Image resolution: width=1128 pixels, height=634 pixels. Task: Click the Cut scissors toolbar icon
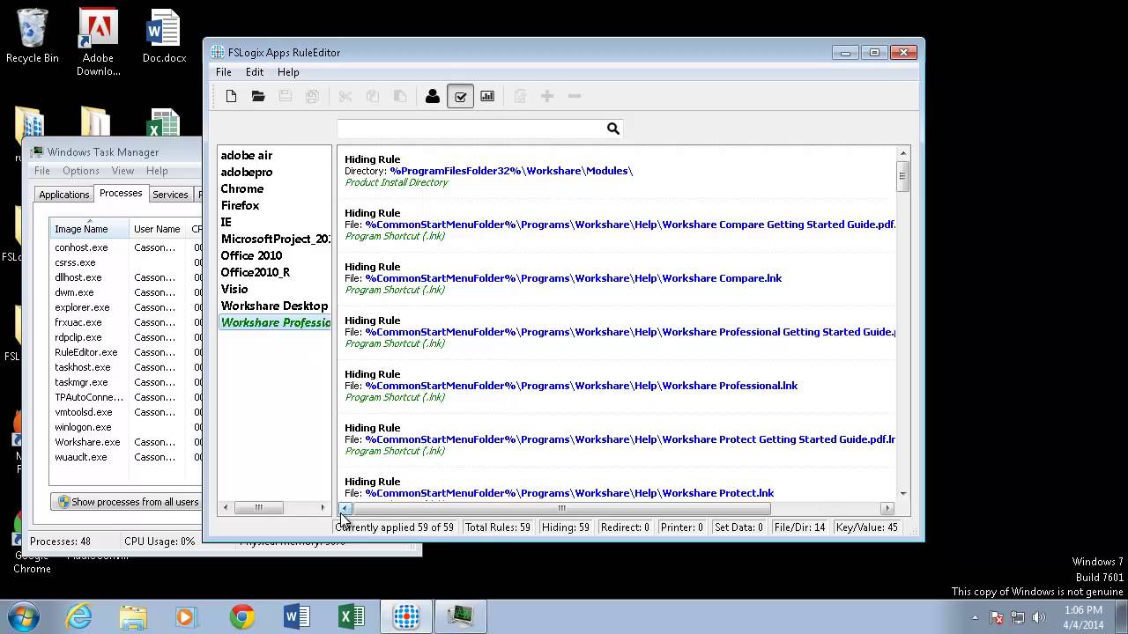click(x=345, y=96)
